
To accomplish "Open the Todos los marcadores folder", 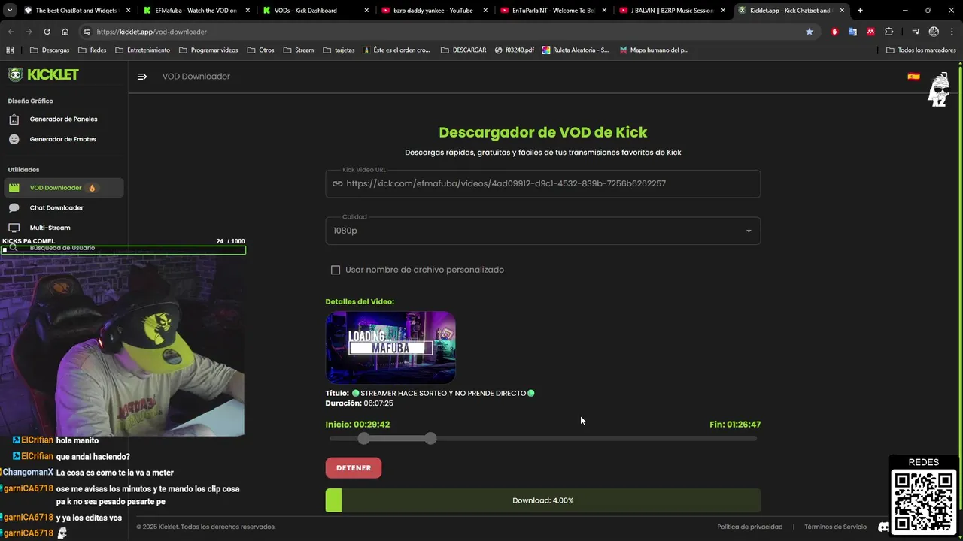I will click(921, 50).
